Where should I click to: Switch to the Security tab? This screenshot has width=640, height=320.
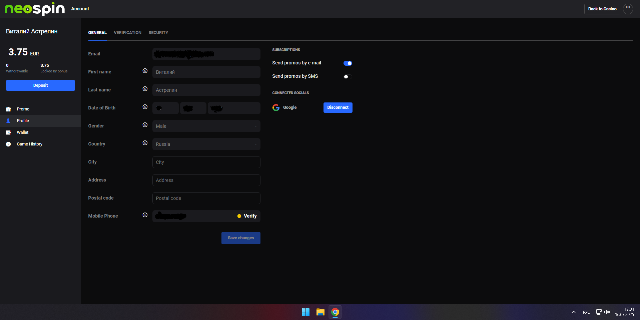click(158, 33)
